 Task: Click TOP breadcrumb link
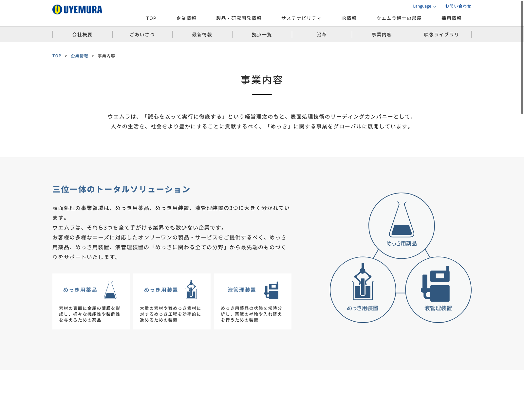coord(57,56)
